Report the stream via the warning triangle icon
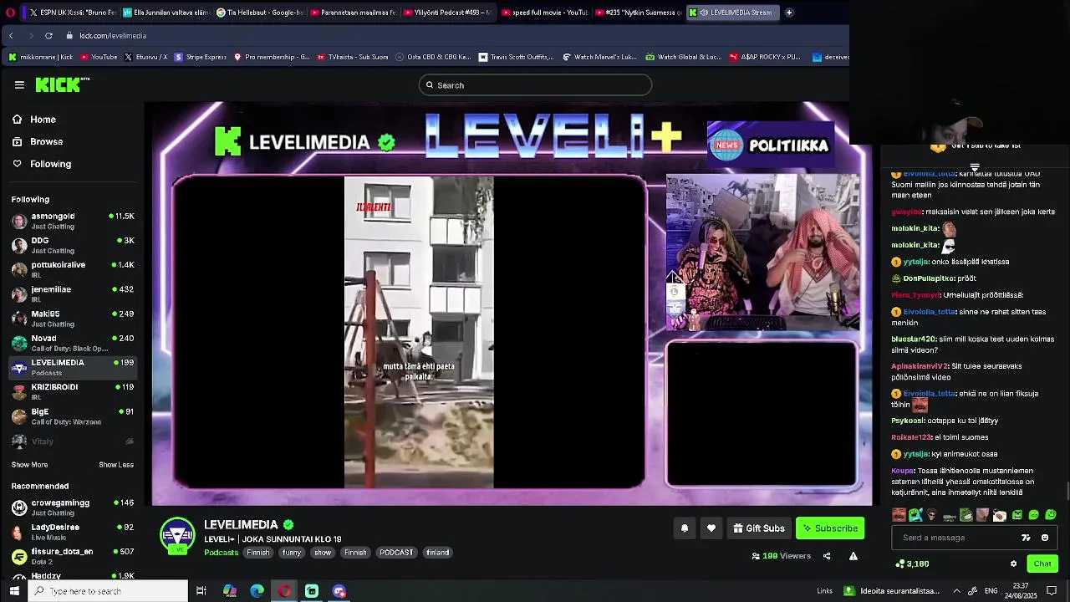Viewport: 1070px width, 602px height. pyautogui.click(x=853, y=556)
